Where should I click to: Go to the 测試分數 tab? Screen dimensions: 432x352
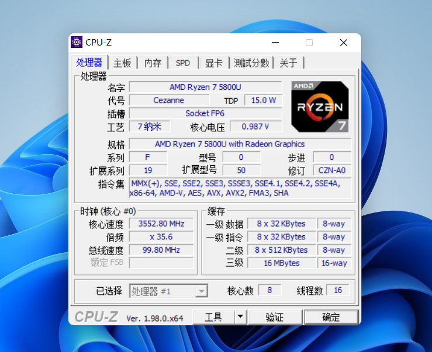pos(251,63)
